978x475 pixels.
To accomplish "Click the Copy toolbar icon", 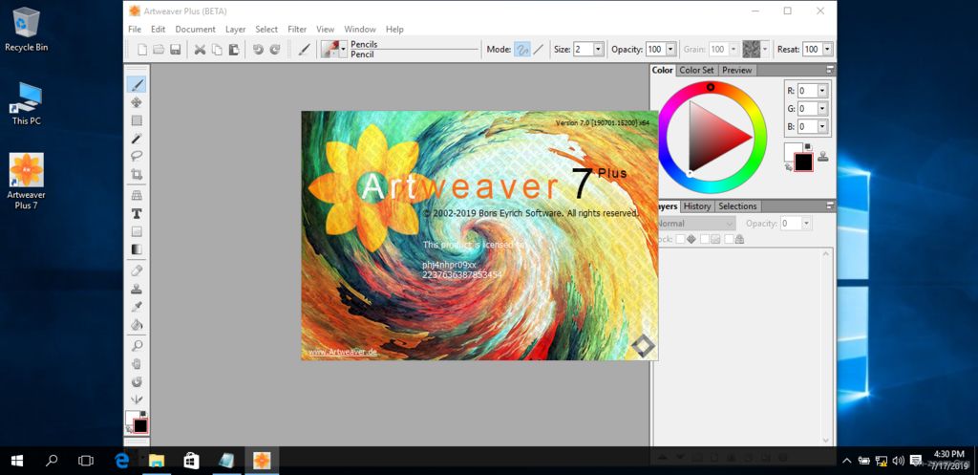I will coord(217,50).
